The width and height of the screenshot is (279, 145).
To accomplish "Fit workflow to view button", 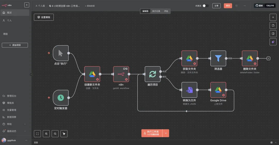I will [x=37, y=134].
